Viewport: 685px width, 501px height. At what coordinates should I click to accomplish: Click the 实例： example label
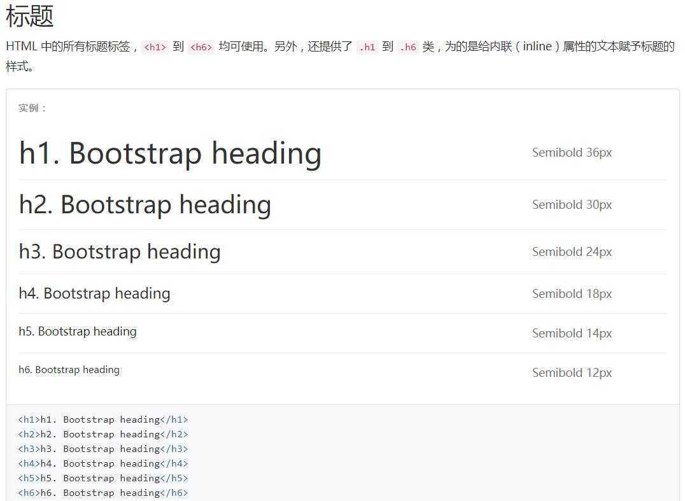click(x=32, y=108)
